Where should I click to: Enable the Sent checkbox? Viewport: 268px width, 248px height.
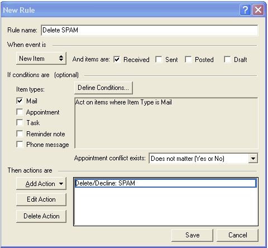(x=159, y=60)
